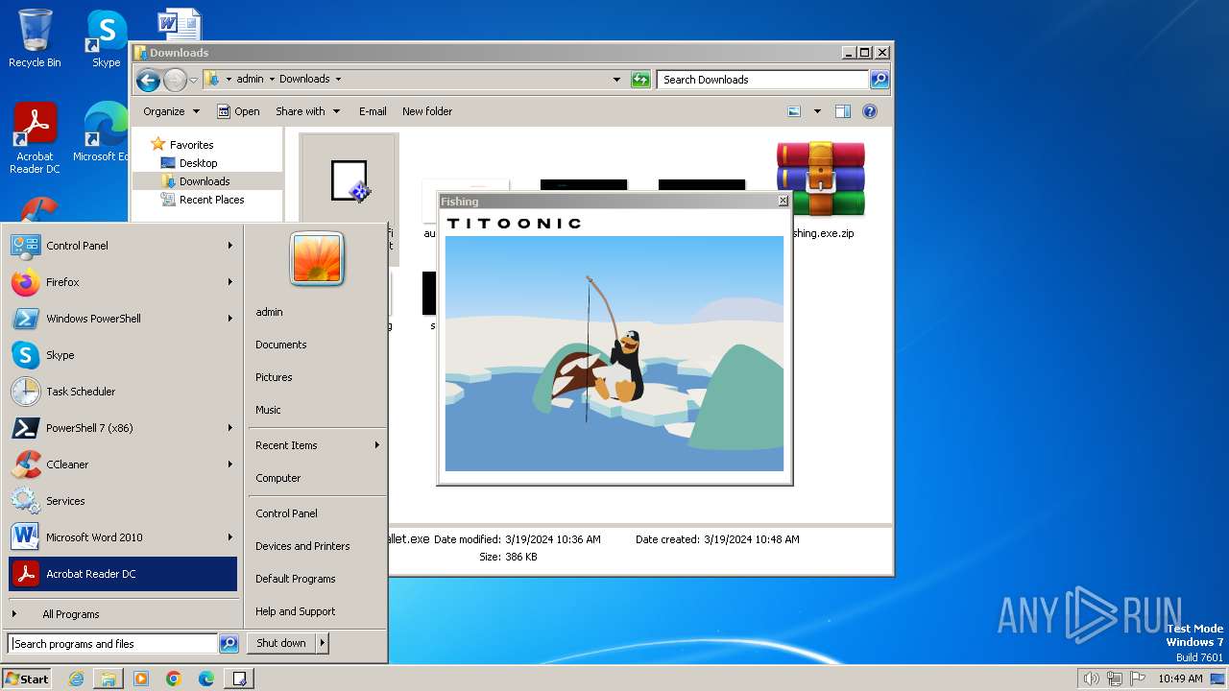Open Control Panel in Start menu program list

[x=123, y=246]
